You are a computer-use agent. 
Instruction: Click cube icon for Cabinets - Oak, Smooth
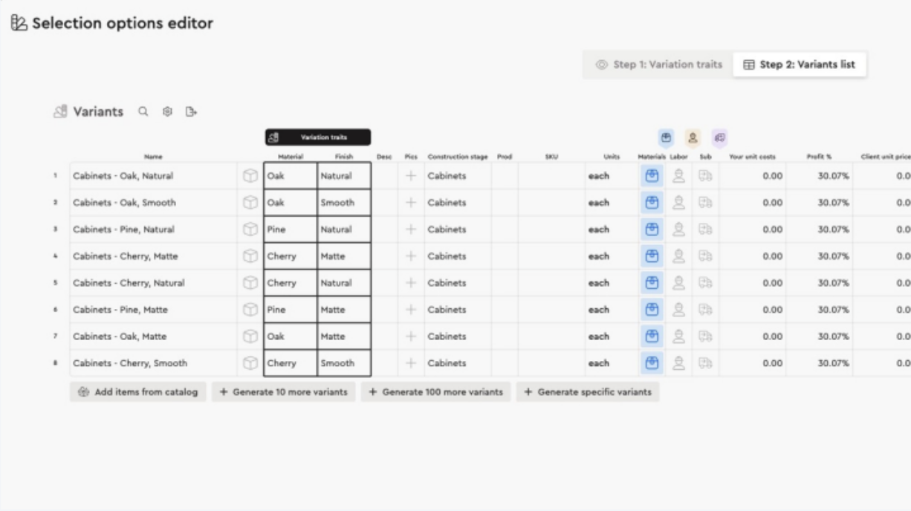click(250, 203)
